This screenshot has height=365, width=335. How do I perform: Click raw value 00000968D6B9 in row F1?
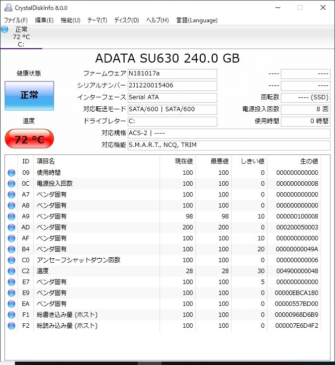pyautogui.click(x=297, y=315)
